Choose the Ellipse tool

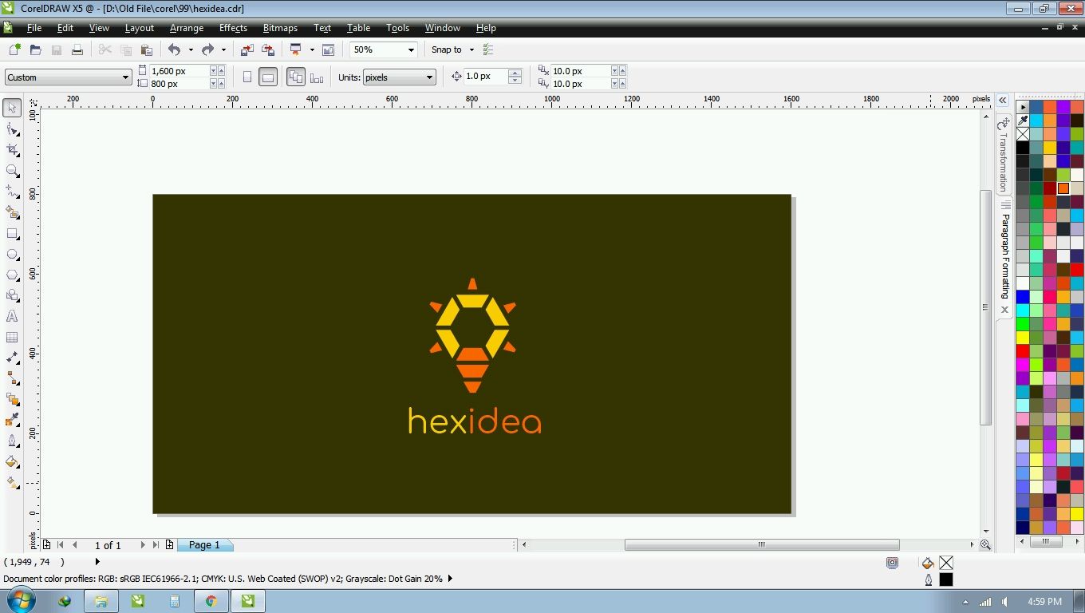click(12, 255)
